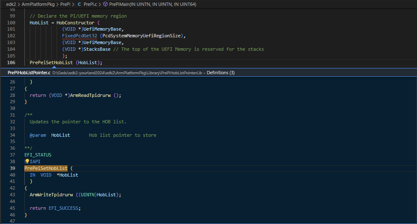Click 'Hob list pointer to store' comment text

point(123,135)
